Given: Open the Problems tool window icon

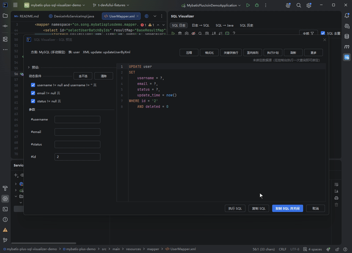Looking at the screenshot, I should (x=5, y=219).
